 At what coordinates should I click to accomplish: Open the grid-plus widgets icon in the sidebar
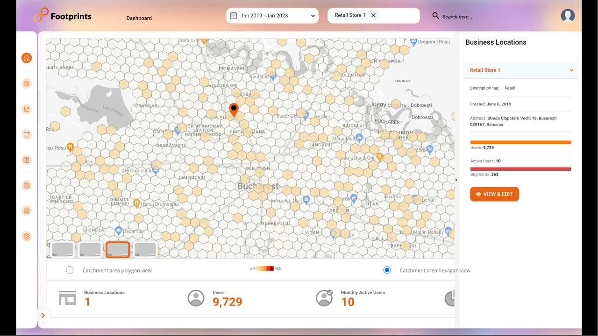click(27, 160)
